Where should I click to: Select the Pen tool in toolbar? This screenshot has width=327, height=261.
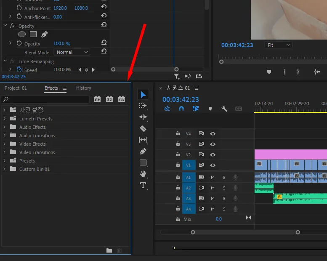point(143,151)
